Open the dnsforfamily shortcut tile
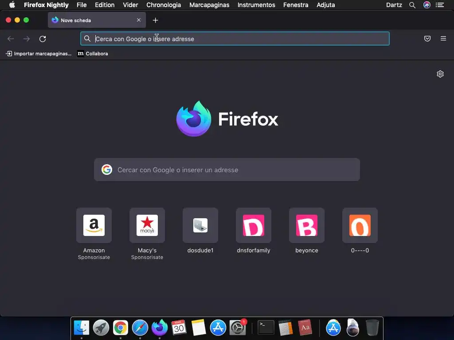This screenshot has width=454, height=340. coord(254,225)
